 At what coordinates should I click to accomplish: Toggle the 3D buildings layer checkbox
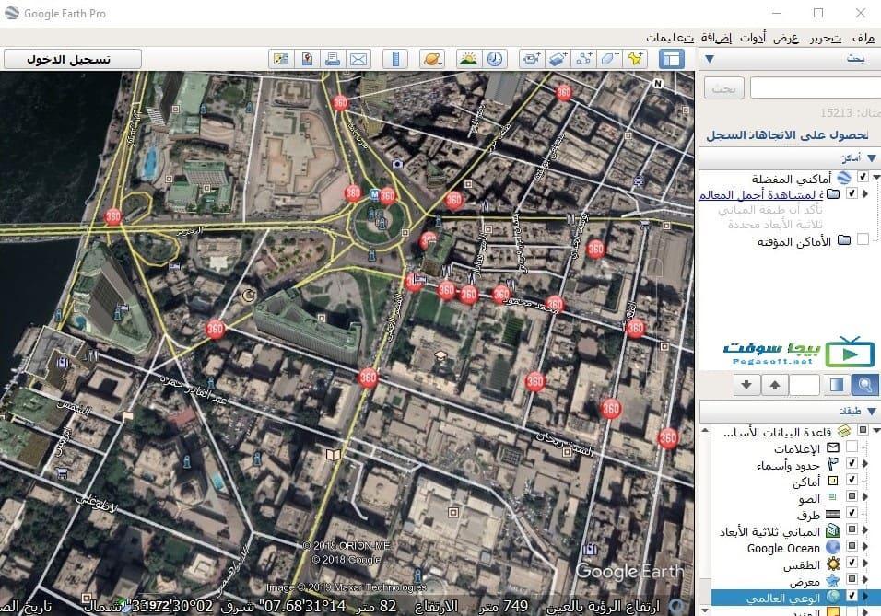tap(852, 529)
